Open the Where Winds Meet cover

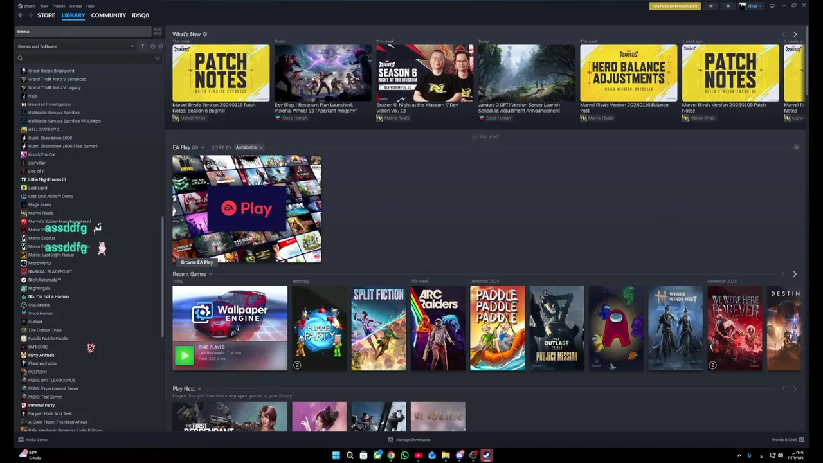pos(675,328)
